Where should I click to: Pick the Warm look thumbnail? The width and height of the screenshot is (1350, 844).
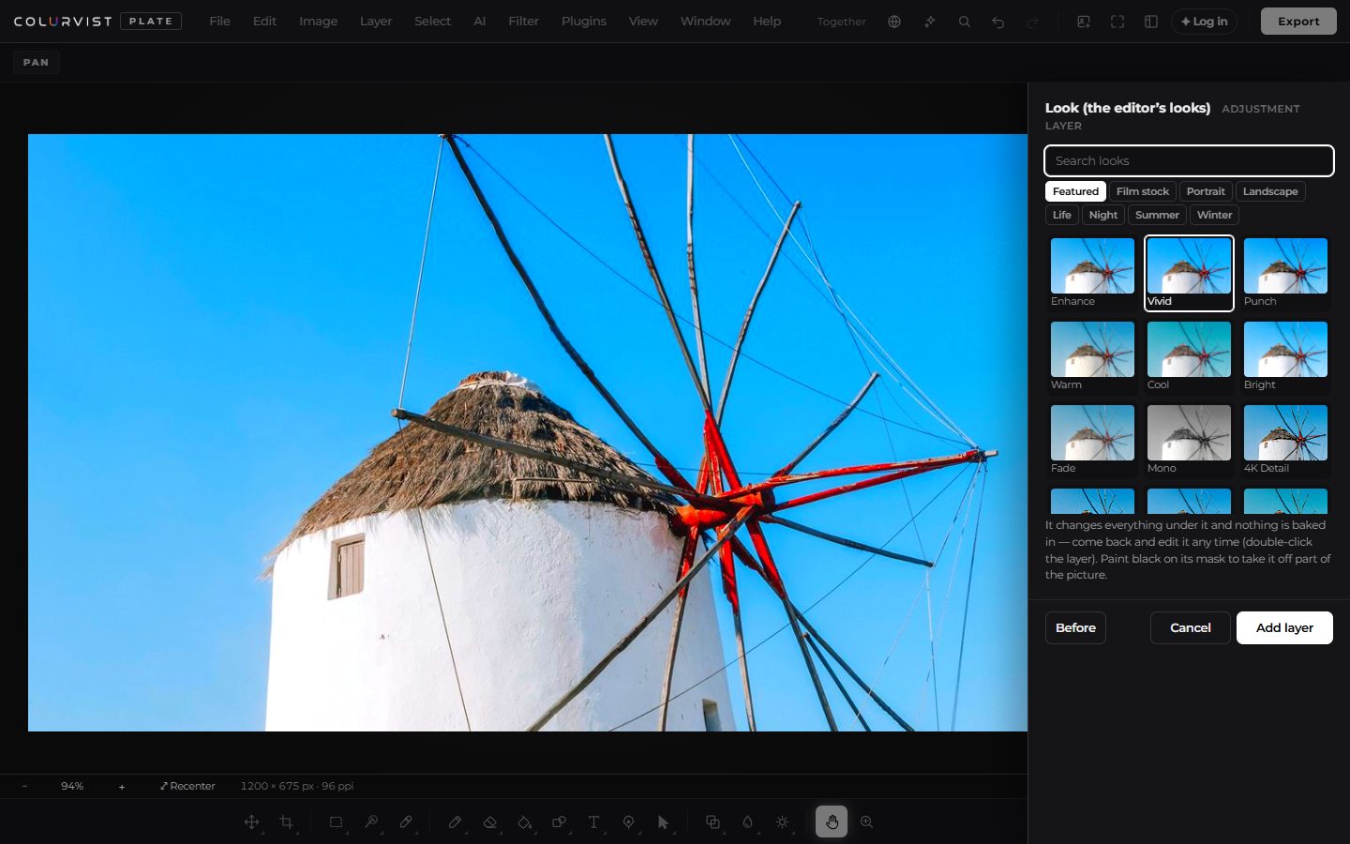pyautogui.click(x=1092, y=356)
